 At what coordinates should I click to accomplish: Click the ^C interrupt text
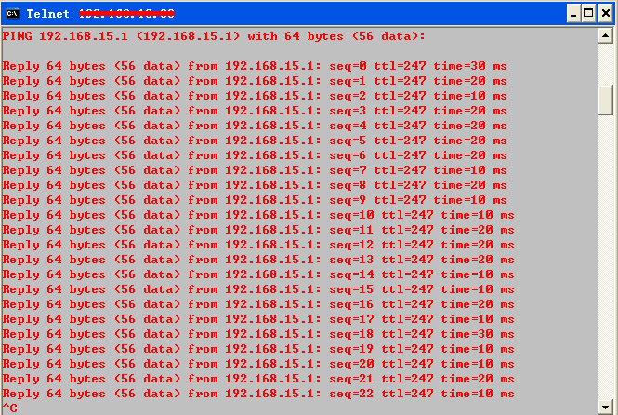click(10, 408)
